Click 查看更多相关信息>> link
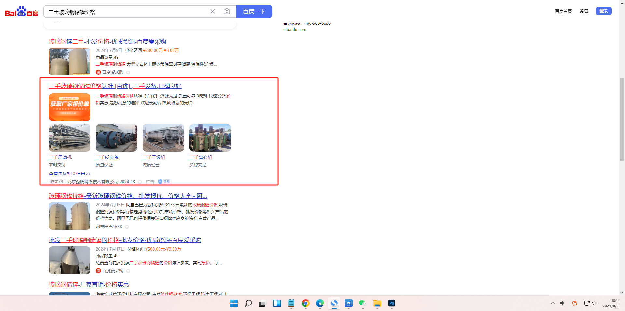 [x=70, y=174]
